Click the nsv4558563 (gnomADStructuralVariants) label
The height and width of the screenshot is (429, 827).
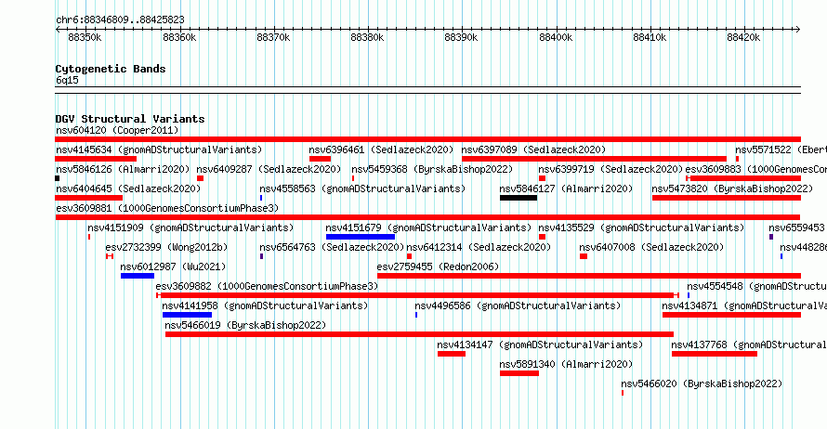[362, 188]
